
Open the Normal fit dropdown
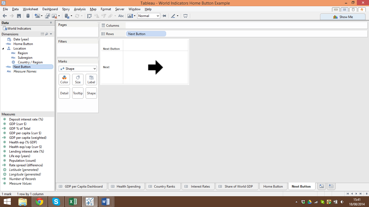[149, 16]
